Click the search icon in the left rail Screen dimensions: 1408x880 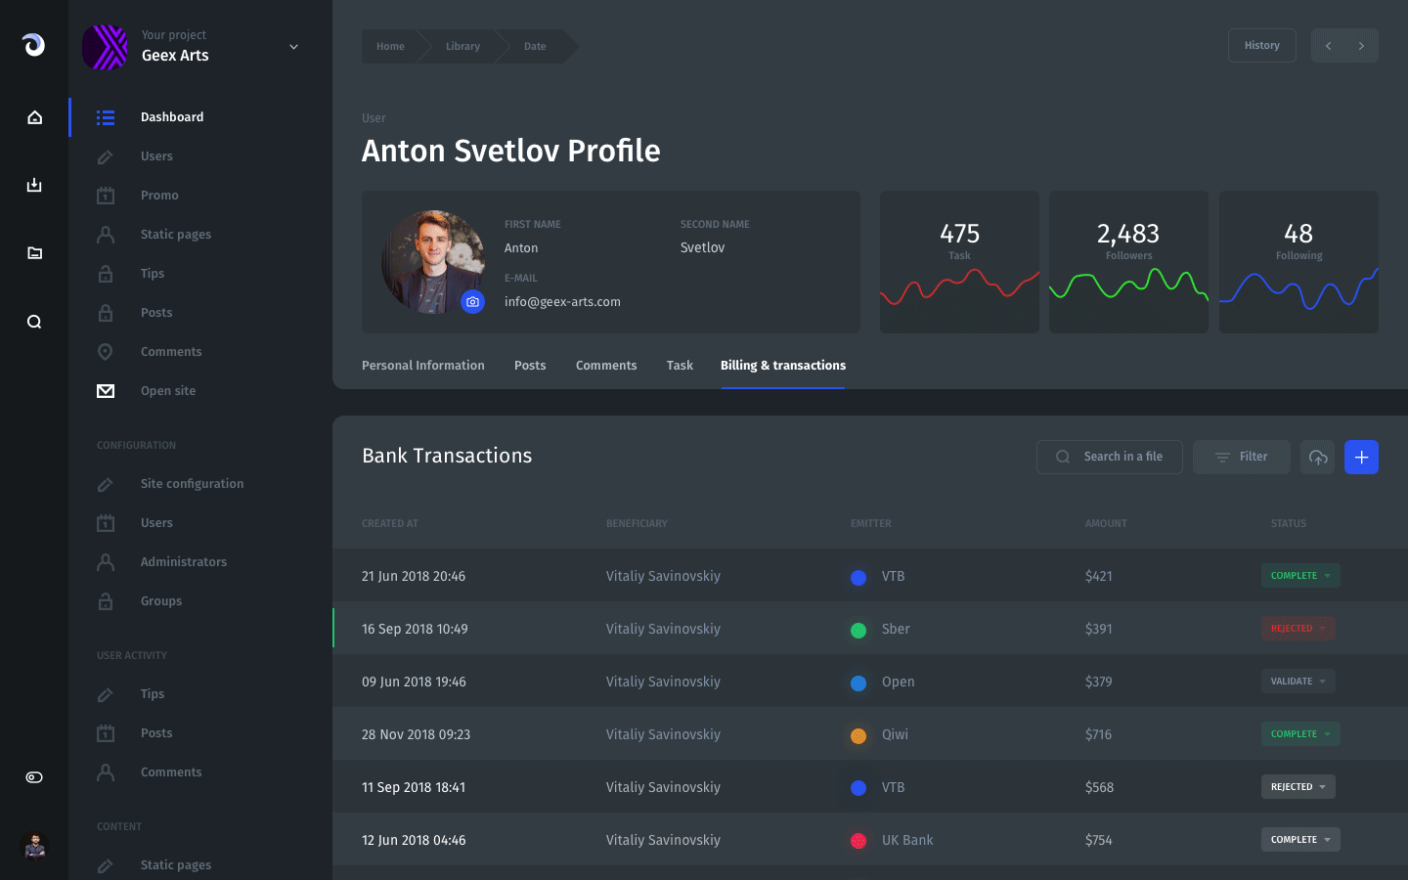pyautogui.click(x=34, y=321)
